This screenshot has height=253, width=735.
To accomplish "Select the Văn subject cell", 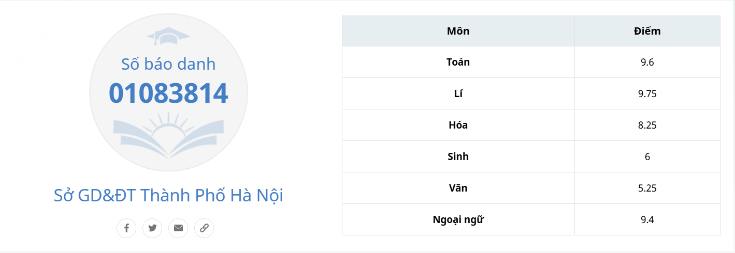I will point(458,188).
